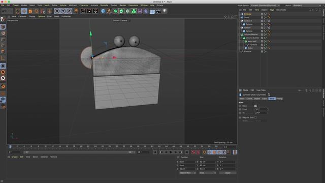
Task: Uncheck the Slice checkbox
Action: tap(255, 106)
